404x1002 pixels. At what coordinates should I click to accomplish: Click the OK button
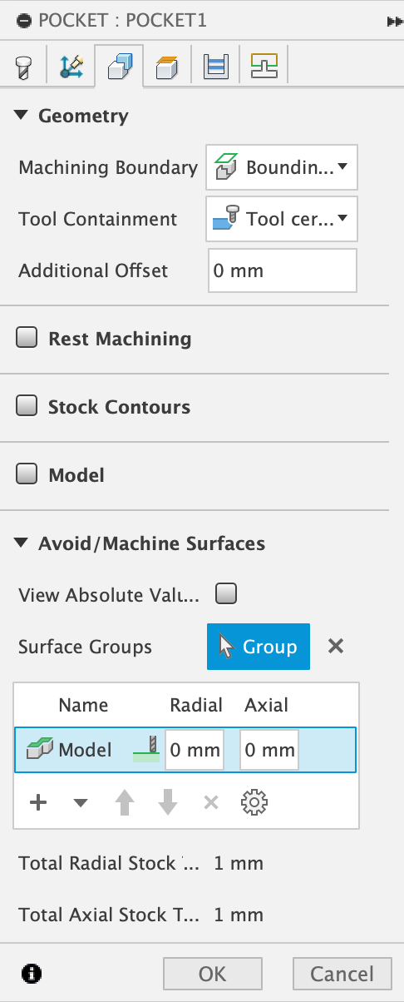pos(213,973)
